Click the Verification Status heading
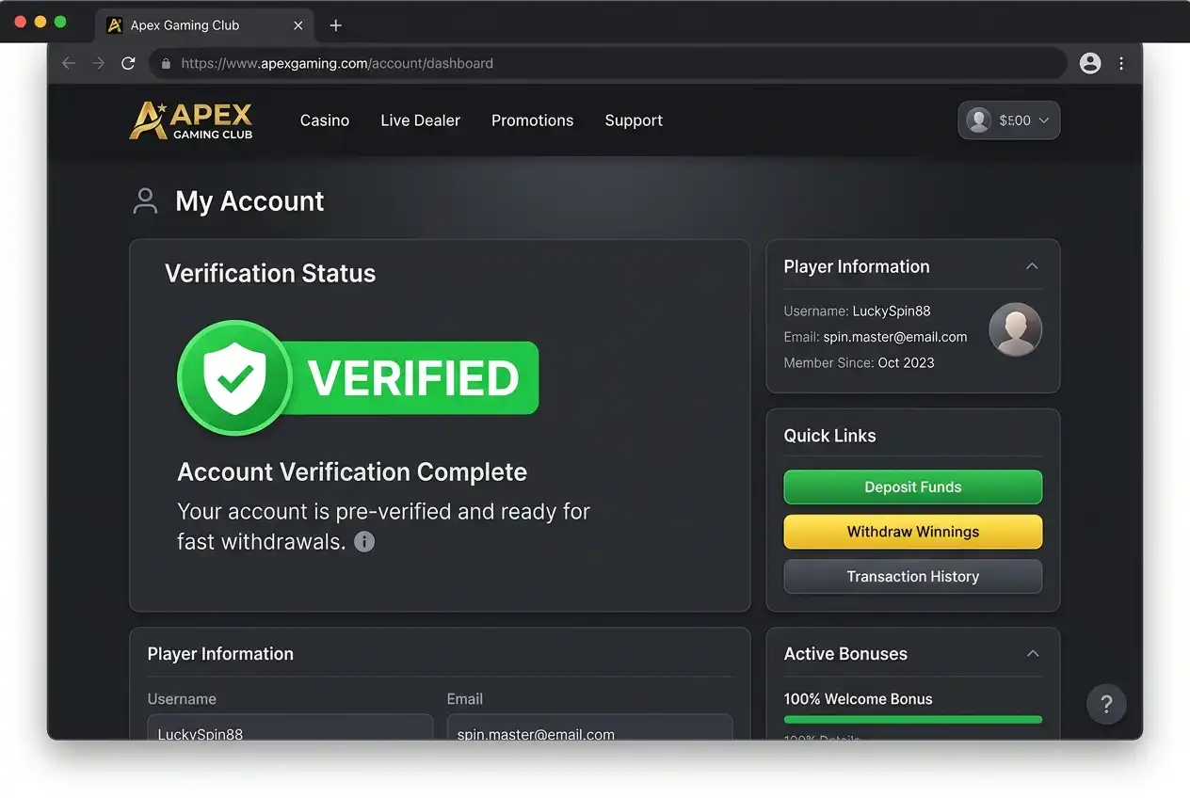 [270, 274]
